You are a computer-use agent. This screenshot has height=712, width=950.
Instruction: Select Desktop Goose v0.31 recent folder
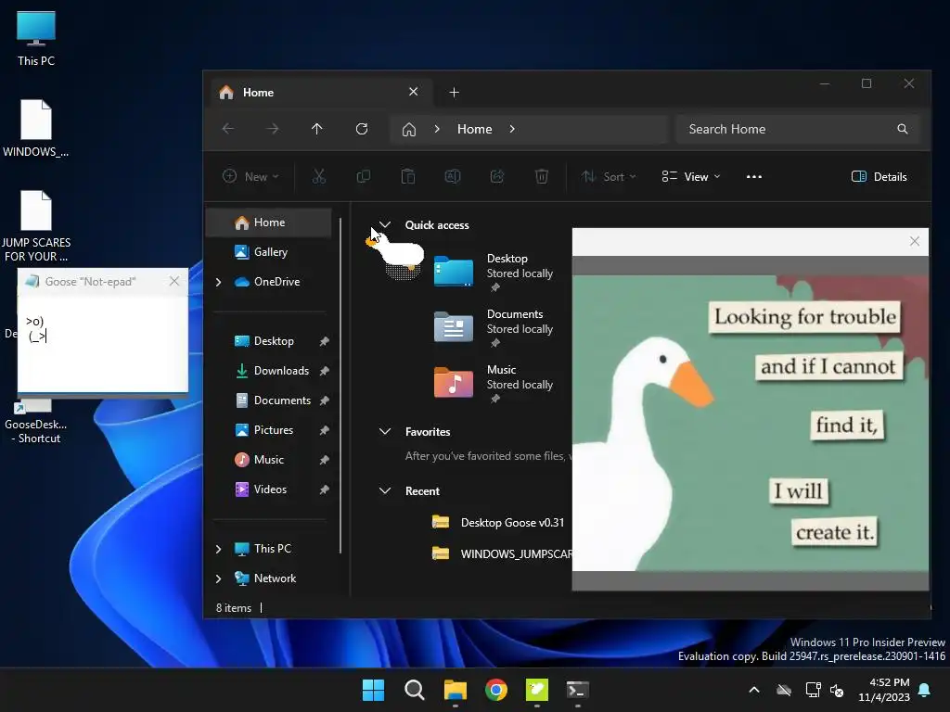pos(498,523)
